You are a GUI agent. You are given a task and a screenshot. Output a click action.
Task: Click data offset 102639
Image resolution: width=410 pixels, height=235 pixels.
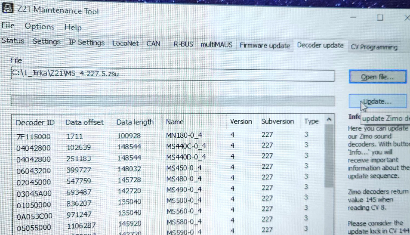coord(79,147)
